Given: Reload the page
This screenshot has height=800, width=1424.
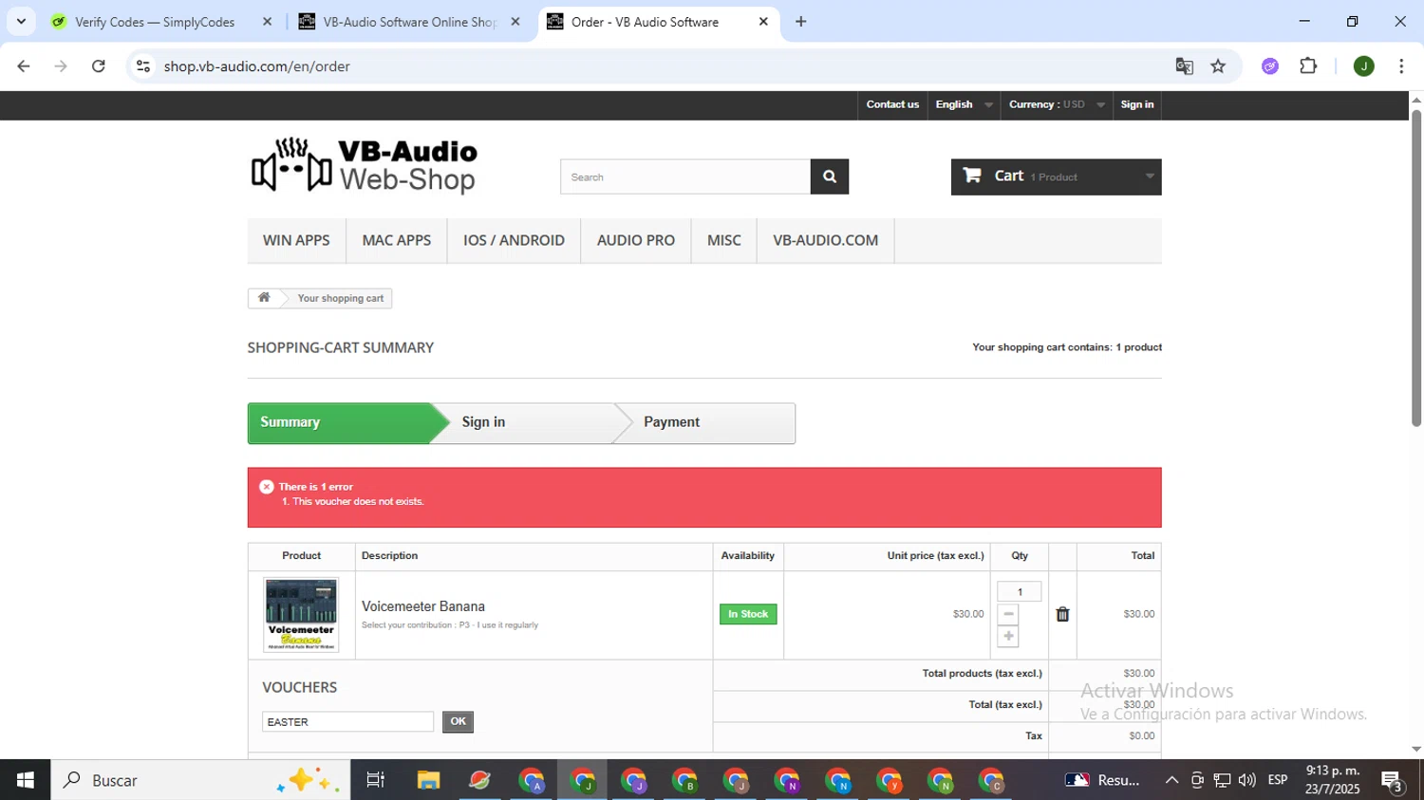Looking at the screenshot, I should coord(98,66).
